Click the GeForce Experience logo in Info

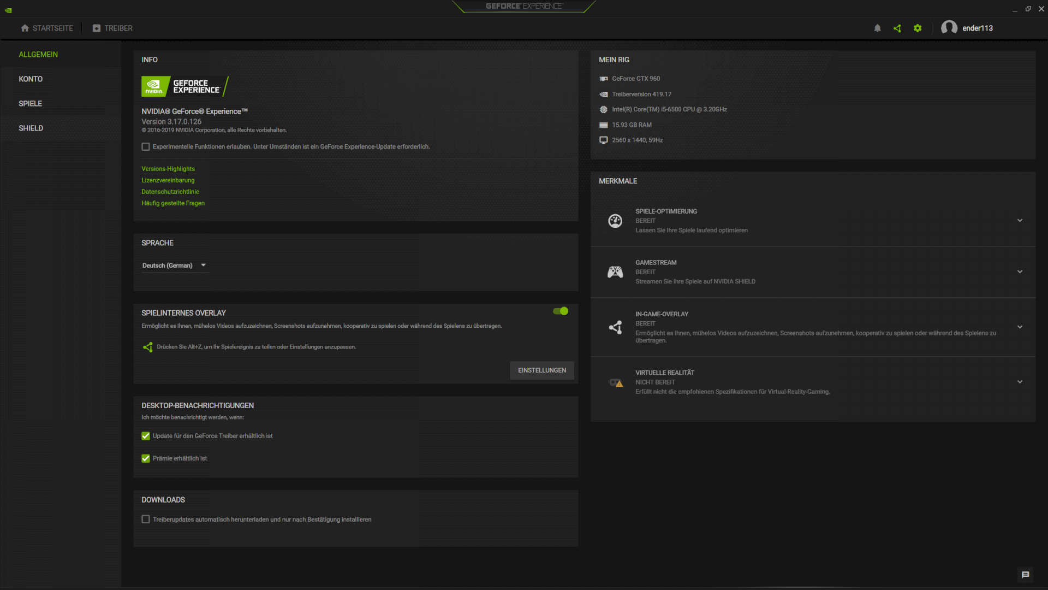click(x=184, y=86)
